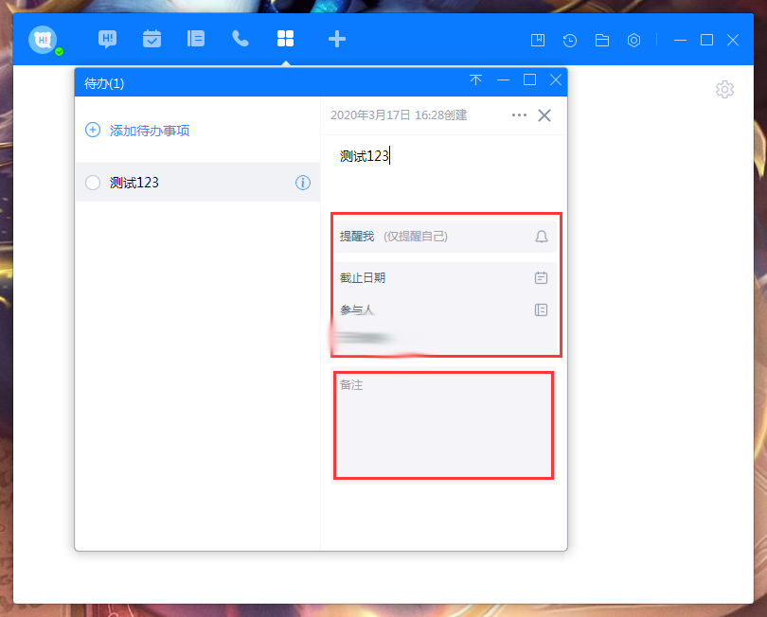Open the ... more options menu
This screenshot has height=617, width=767.
(x=519, y=115)
